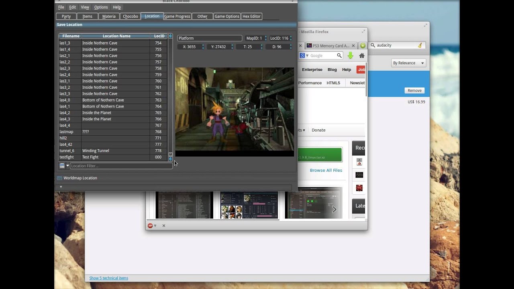Select the las4_2 Inside the Planet row

tap(113, 113)
